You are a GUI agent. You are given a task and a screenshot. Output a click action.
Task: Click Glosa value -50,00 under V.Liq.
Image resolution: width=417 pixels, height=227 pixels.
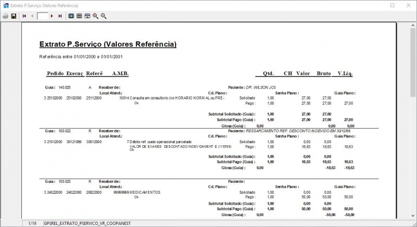click(349, 215)
